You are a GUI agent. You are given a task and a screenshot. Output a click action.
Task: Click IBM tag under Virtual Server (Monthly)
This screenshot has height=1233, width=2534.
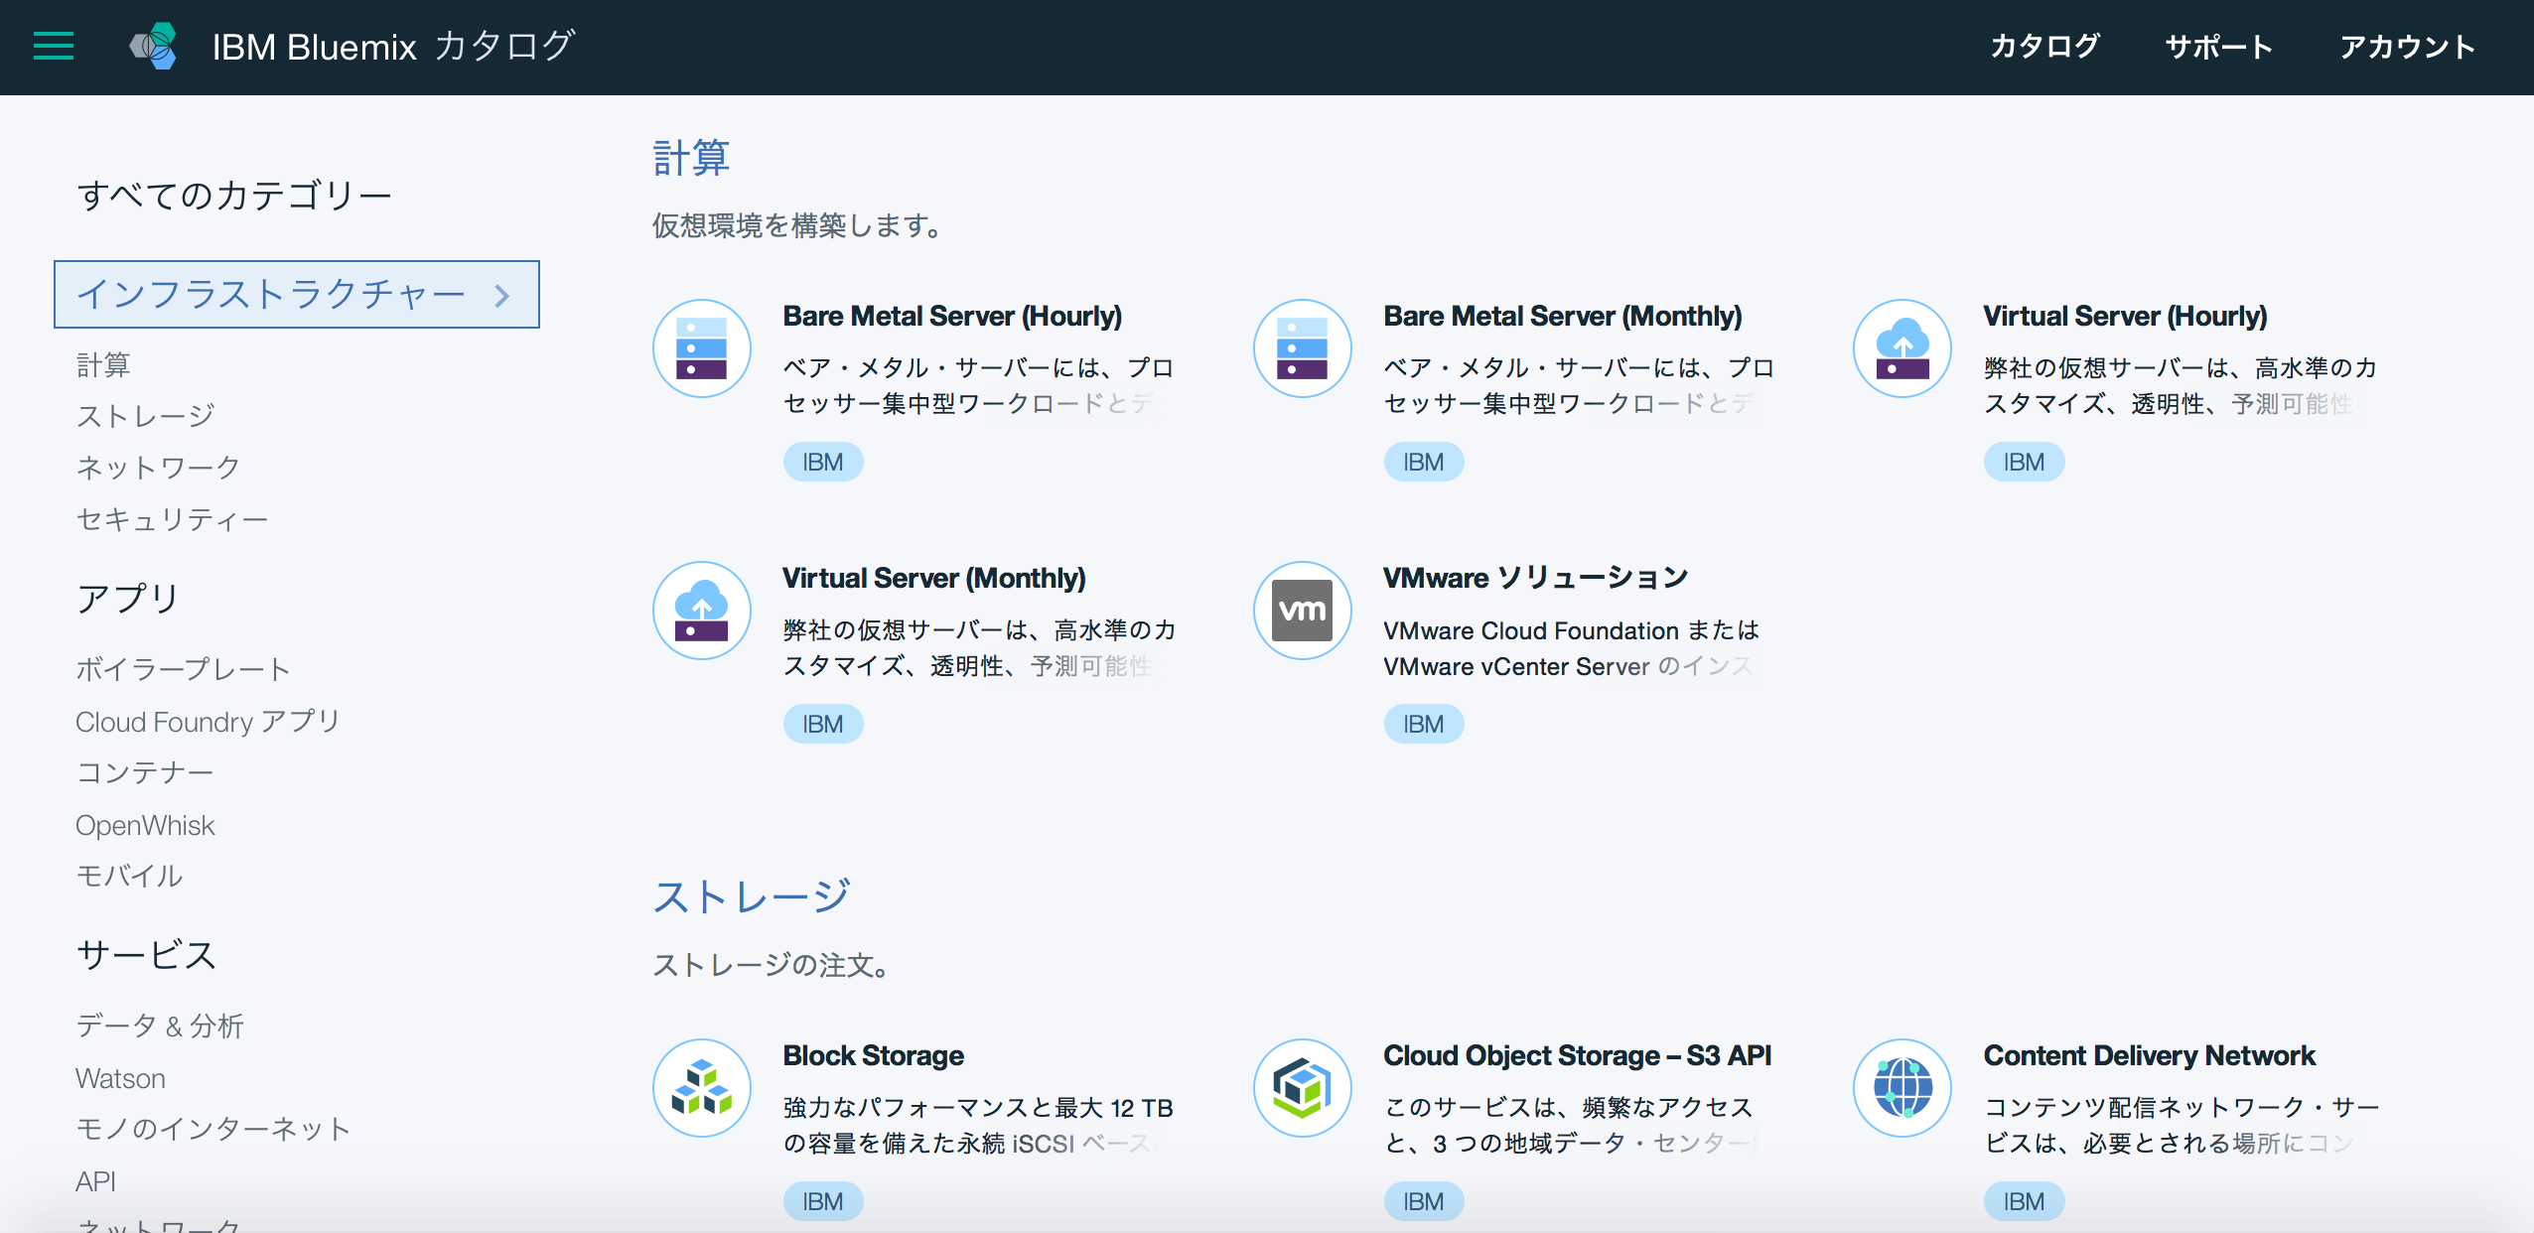tap(823, 724)
